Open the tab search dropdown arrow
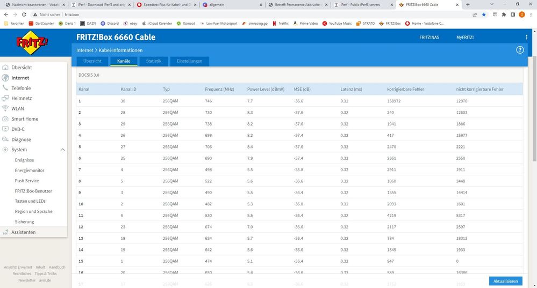 point(492,4)
